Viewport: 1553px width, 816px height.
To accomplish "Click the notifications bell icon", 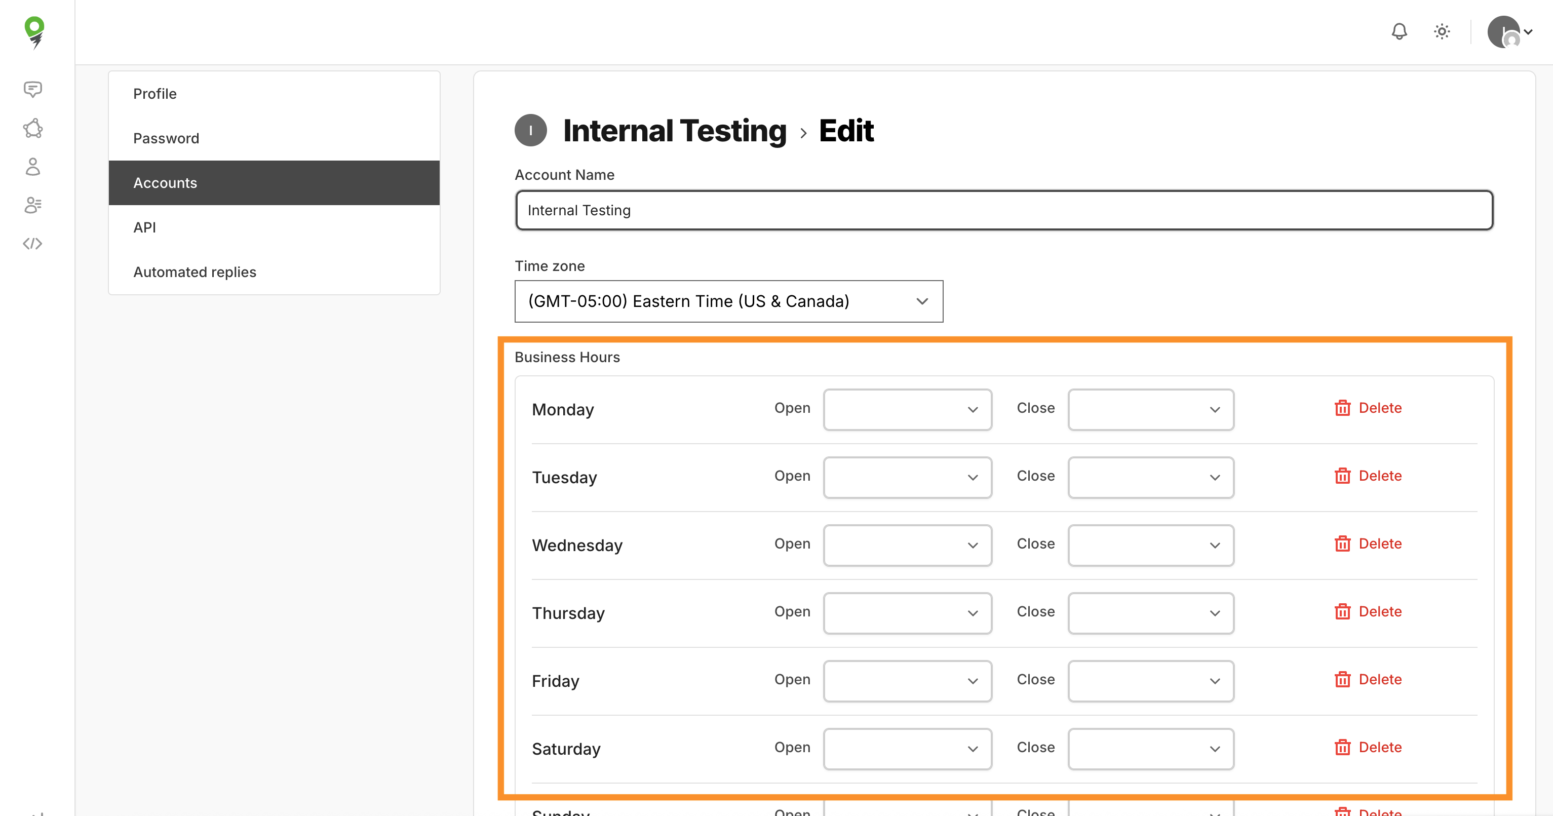I will 1399,31.
